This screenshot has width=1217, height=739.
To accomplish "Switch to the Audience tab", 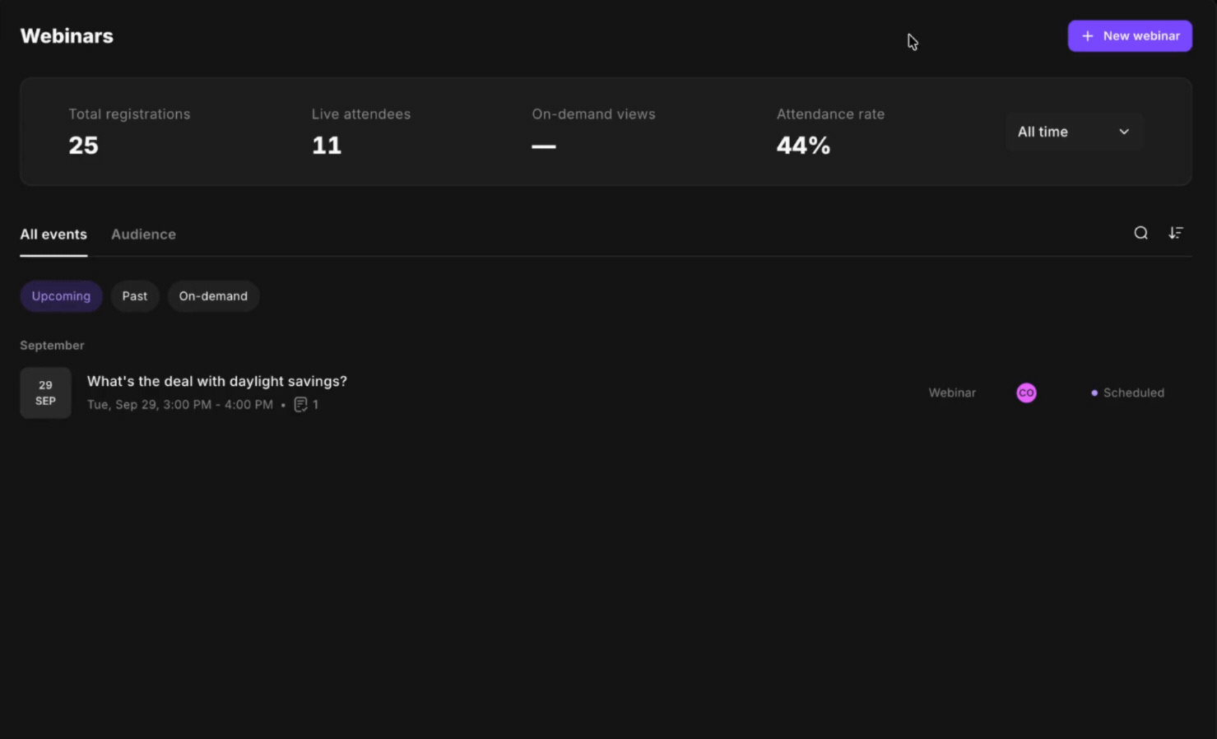I will pos(143,235).
